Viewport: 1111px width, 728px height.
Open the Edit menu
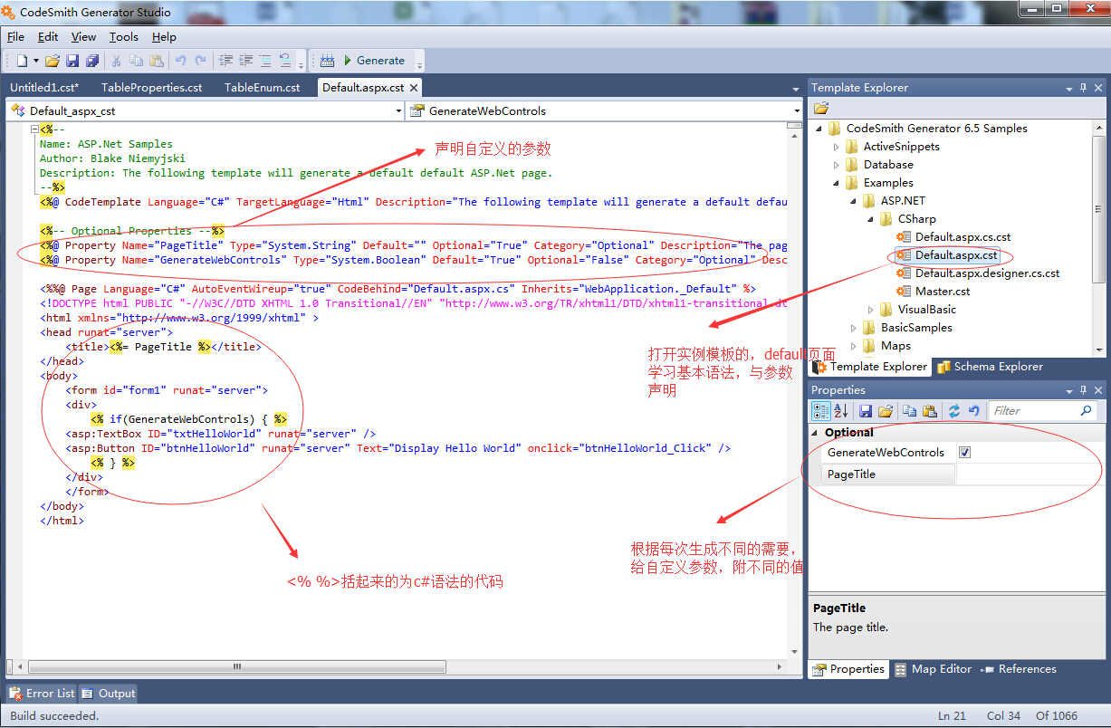click(x=48, y=37)
